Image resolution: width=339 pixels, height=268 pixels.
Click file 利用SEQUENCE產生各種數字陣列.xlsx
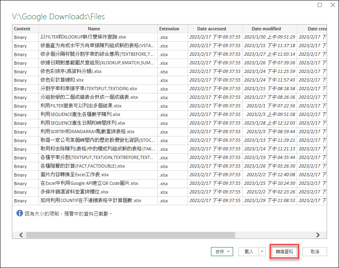[x=80, y=114]
